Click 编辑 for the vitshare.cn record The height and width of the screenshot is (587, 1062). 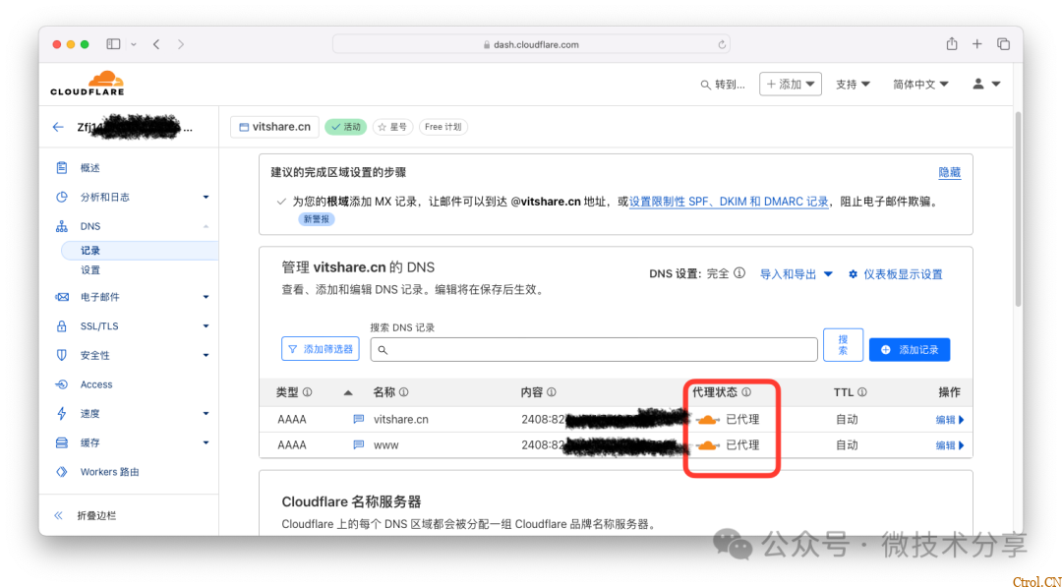pyautogui.click(x=949, y=420)
